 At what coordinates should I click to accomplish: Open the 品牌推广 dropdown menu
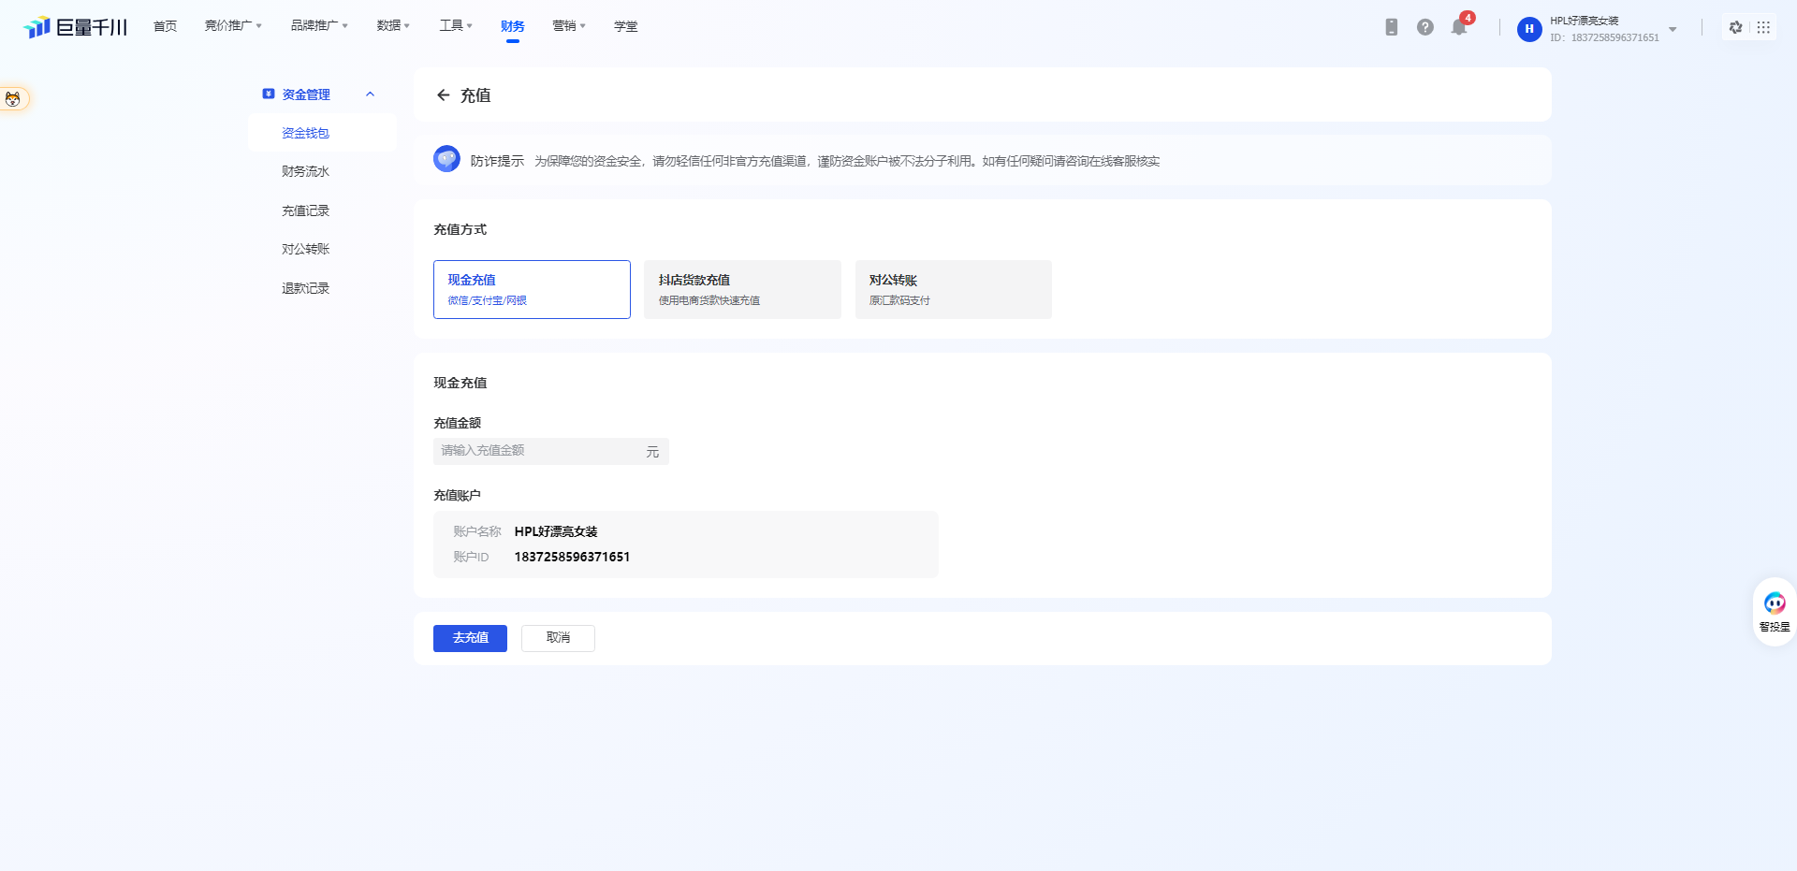319,26
